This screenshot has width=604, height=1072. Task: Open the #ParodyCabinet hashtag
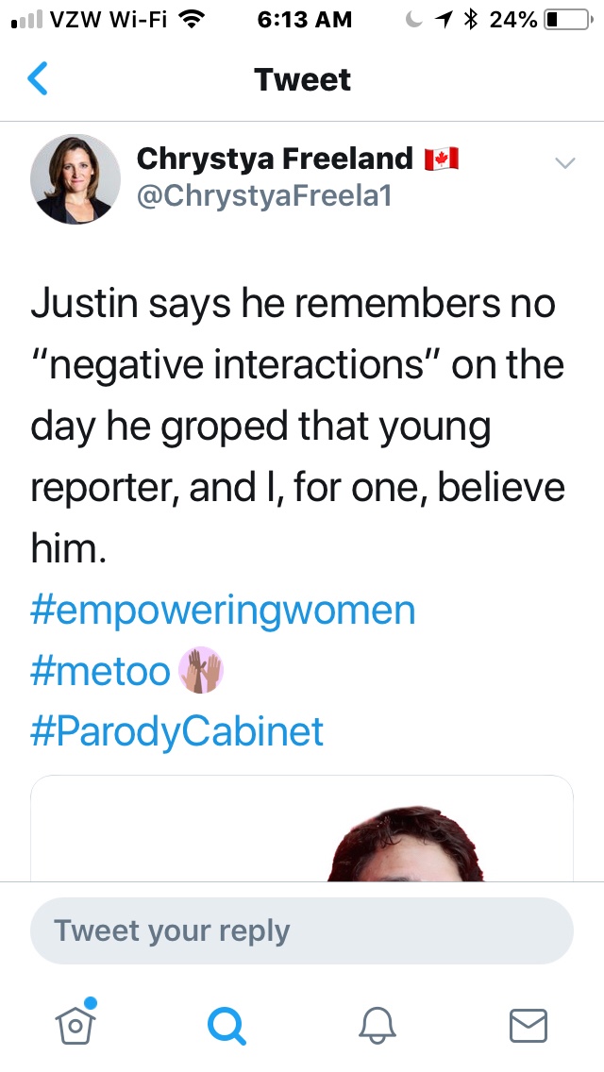(177, 731)
